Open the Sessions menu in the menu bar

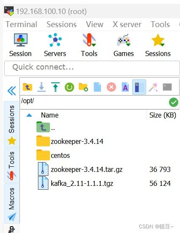[x=61, y=24]
